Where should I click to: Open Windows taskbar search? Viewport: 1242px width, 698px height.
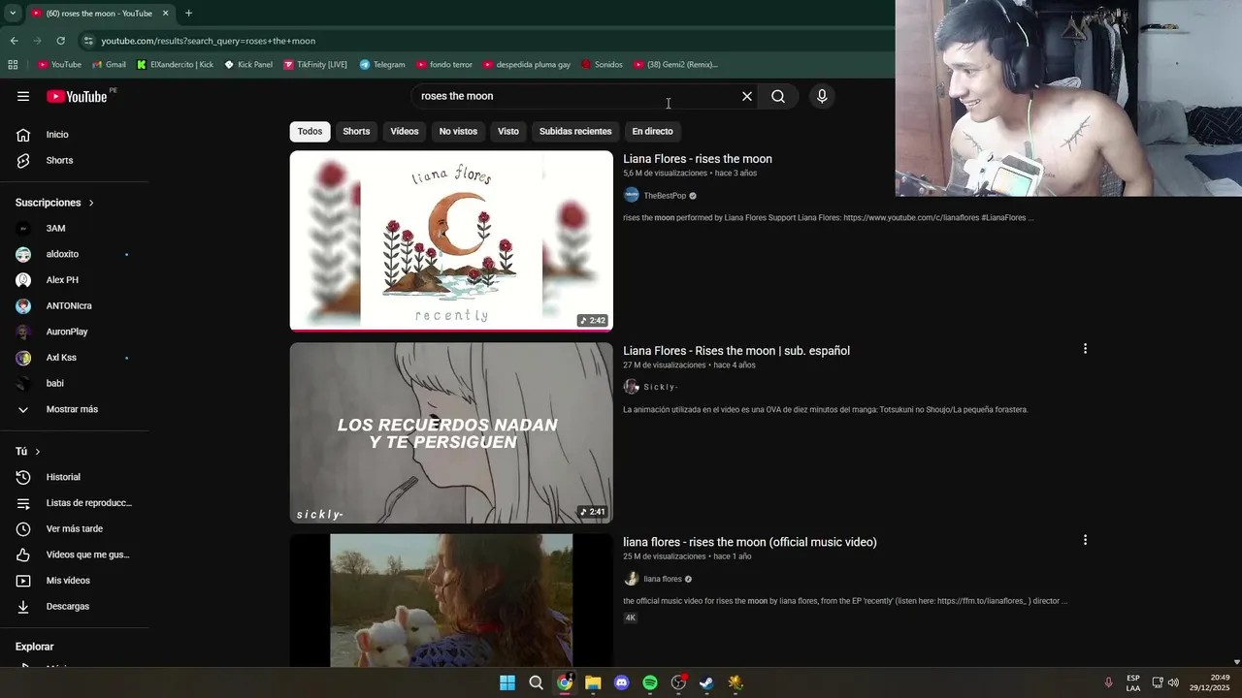536,682
